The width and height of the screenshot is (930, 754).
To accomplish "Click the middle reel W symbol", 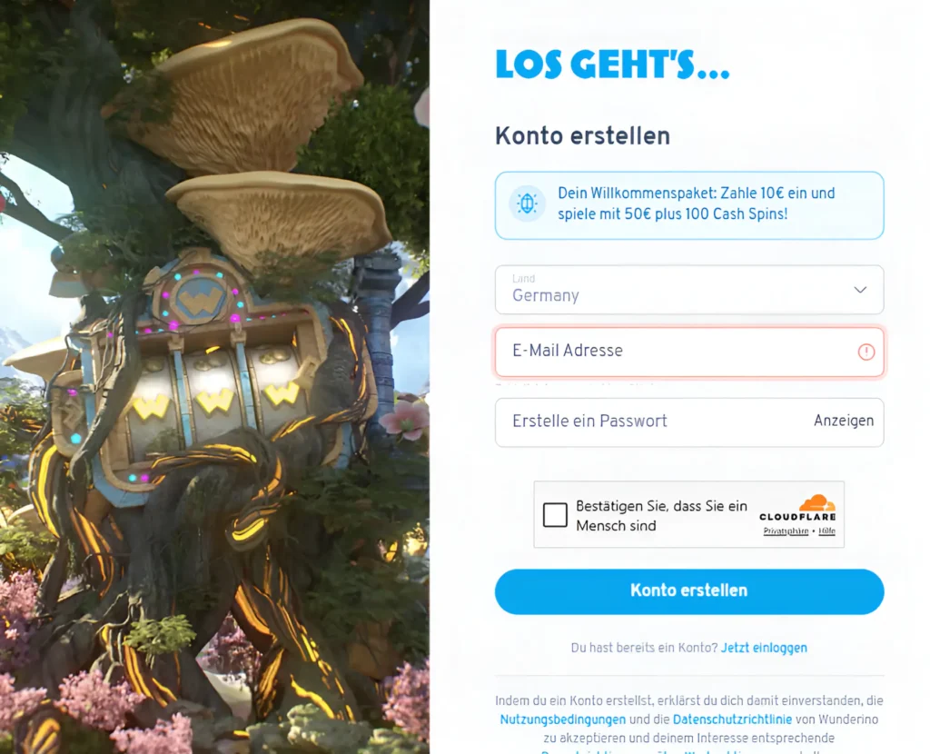I will (214, 402).
